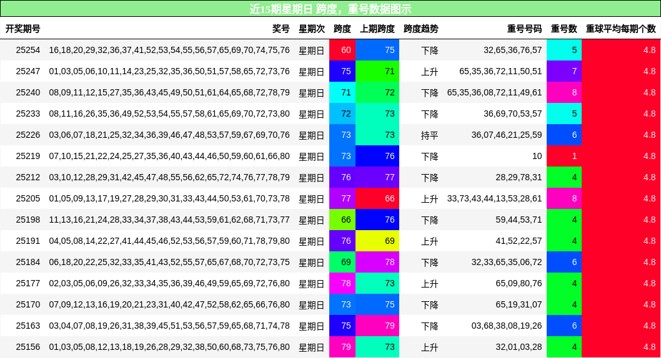The width and height of the screenshot is (661, 358).
Task: Click the span cell 79 in row 25156
Action: point(342,347)
